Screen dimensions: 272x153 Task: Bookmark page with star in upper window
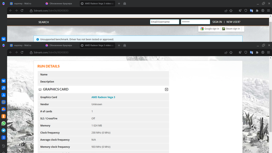[x=231, y=11]
